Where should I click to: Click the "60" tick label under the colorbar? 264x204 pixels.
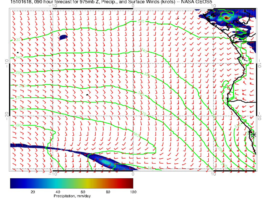[x=83, y=192]
